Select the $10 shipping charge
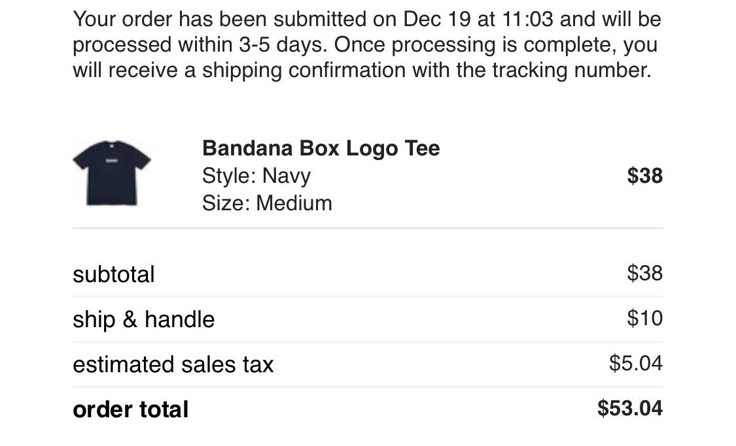Screen dimensions: 736x446 [644, 318]
